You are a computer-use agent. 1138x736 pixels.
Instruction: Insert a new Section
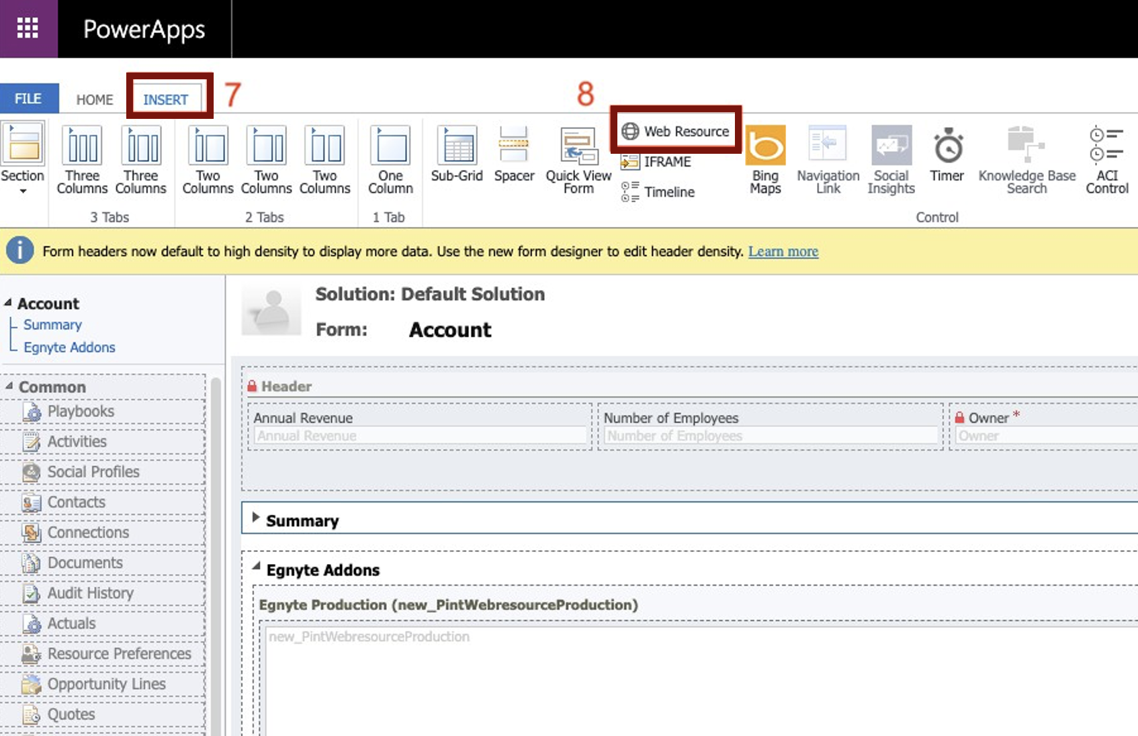(22, 152)
